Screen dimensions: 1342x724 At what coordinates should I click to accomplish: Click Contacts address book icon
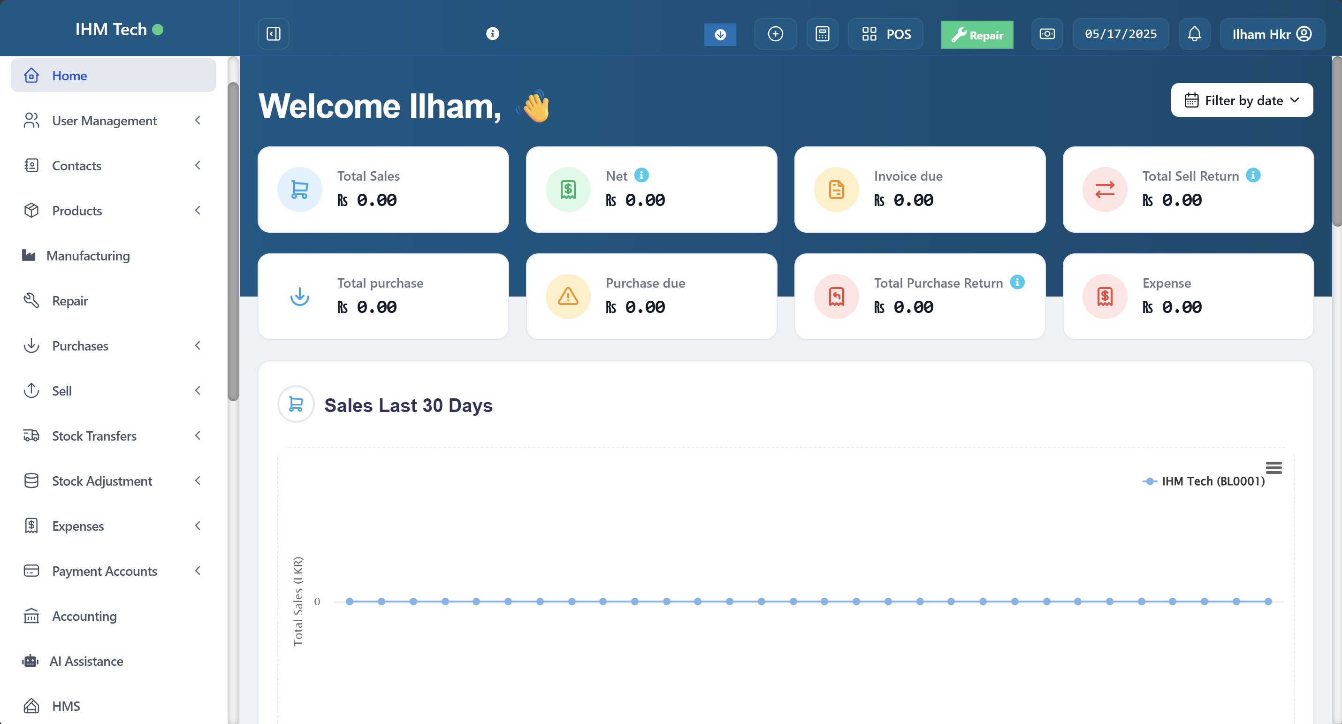(x=31, y=166)
